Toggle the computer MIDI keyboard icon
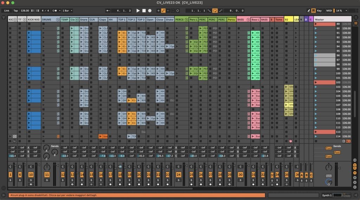360x200 pixels. [x=314, y=11]
